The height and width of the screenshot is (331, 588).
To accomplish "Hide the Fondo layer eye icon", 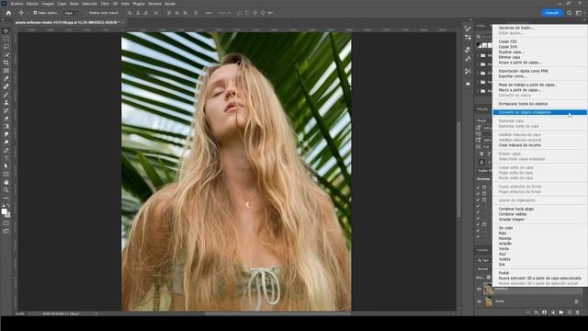I will tap(479, 302).
